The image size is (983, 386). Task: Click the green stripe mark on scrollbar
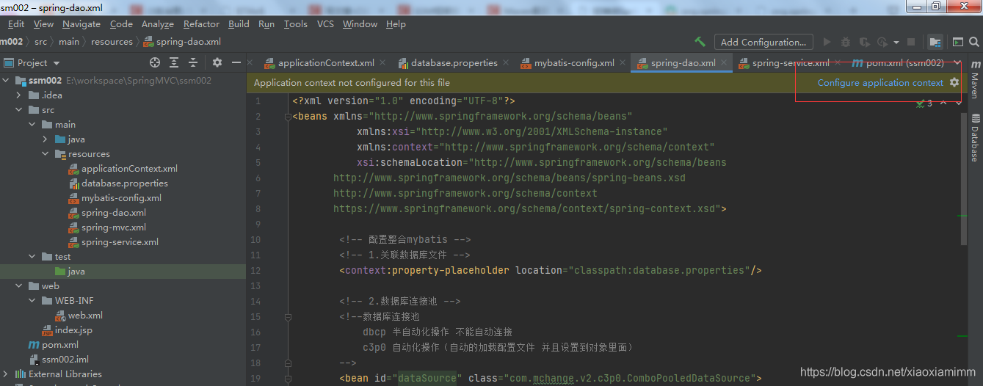tap(963, 216)
